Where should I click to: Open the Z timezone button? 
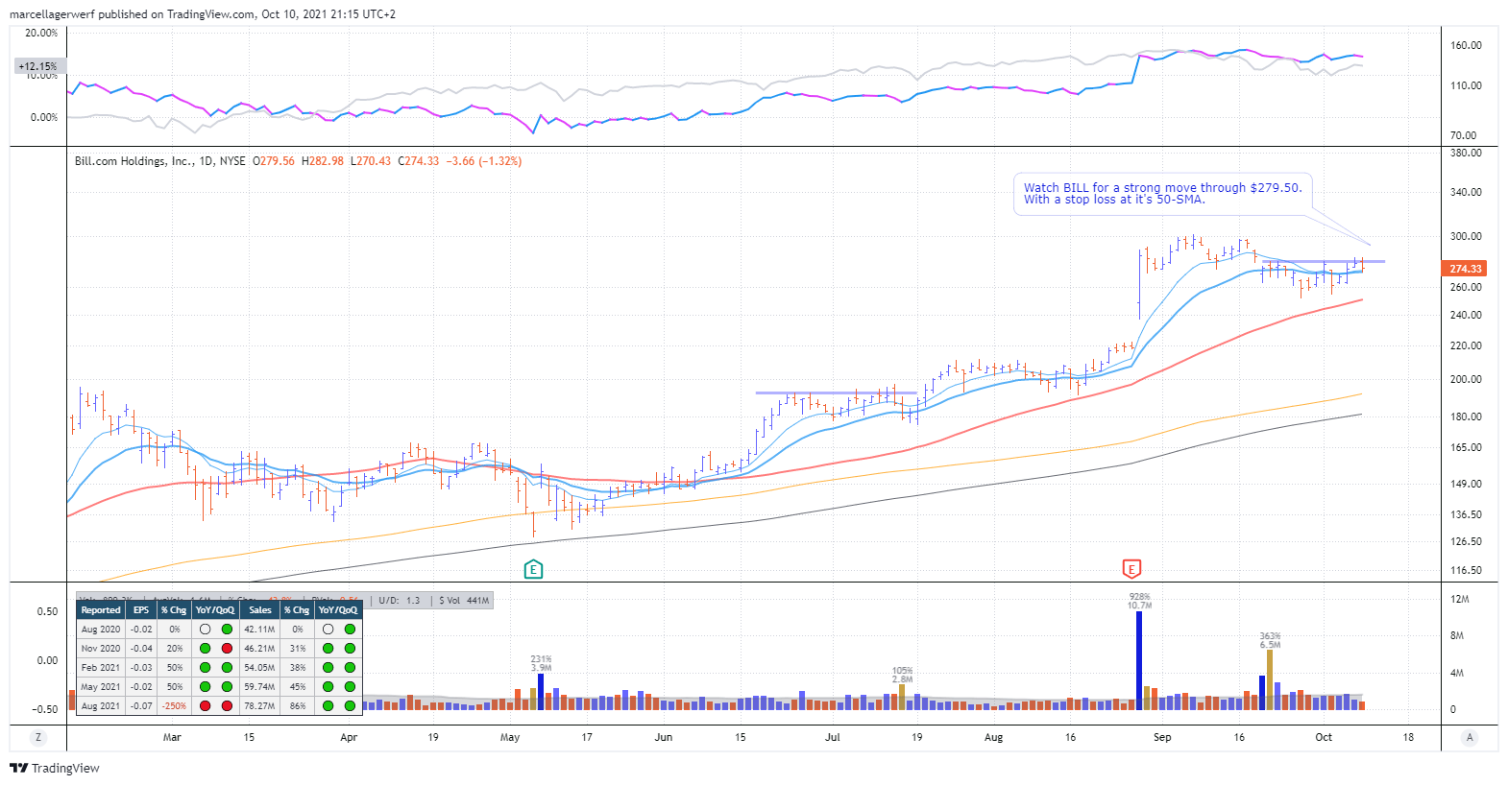tap(38, 737)
